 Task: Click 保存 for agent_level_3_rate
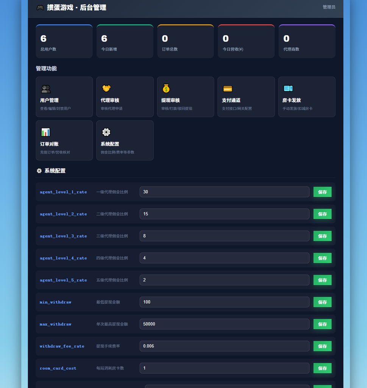coord(322,236)
